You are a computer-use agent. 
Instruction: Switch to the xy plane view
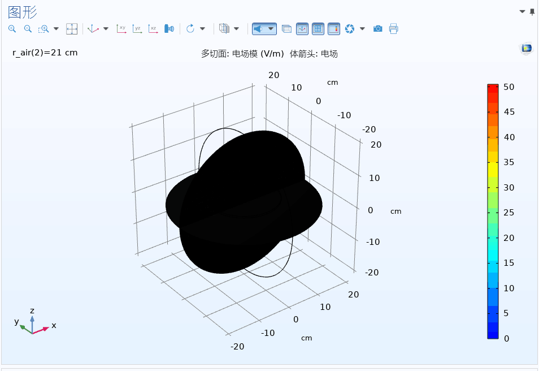point(121,29)
